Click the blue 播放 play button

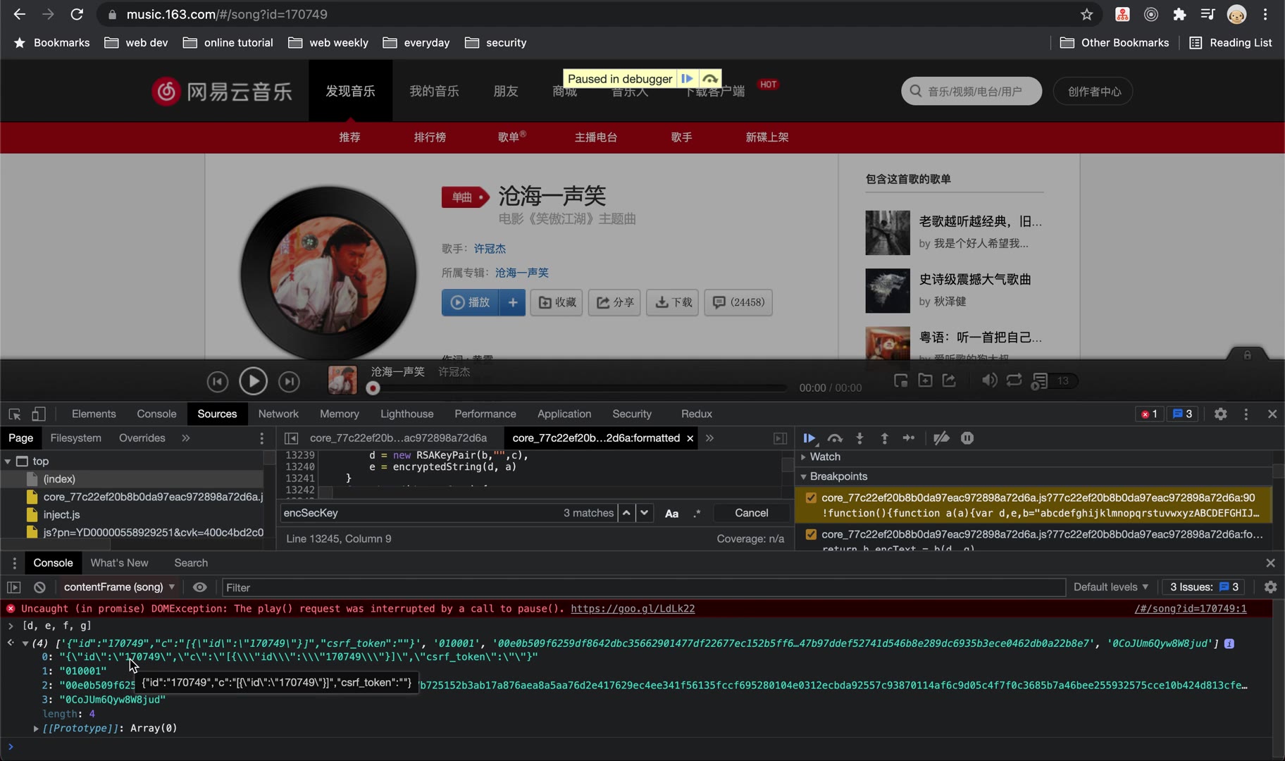click(x=470, y=302)
